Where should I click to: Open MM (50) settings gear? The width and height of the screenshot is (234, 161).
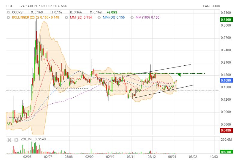point(99,17)
